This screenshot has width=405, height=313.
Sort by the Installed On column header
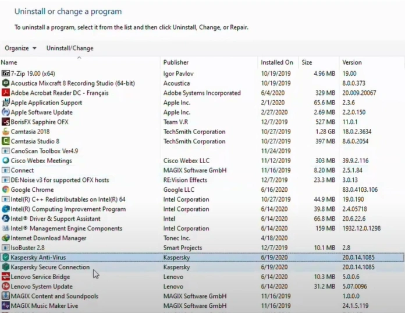(x=277, y=62)
